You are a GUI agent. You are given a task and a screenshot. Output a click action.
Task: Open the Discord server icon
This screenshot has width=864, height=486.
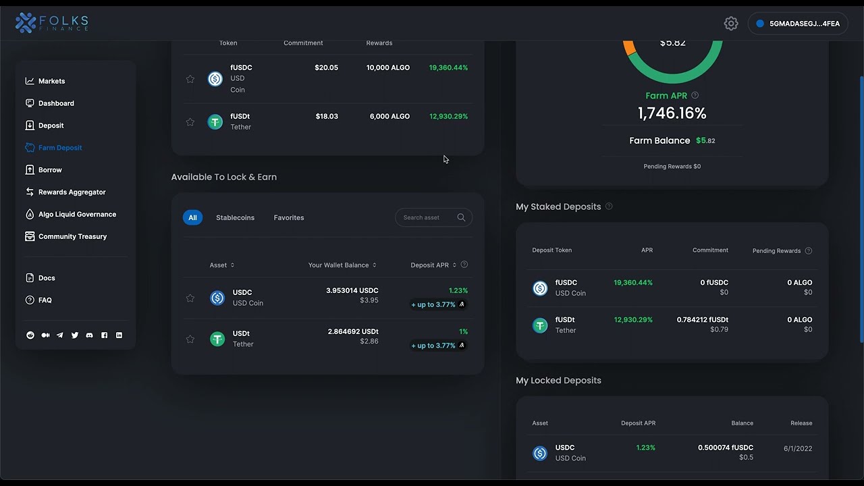click(x=90, y=335)
